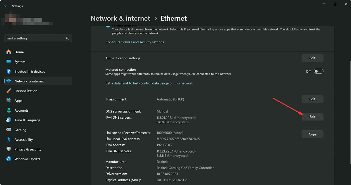This screenshot has width=351, height=185.
Task: Open the Apps section icon
Action: point(9,101)
